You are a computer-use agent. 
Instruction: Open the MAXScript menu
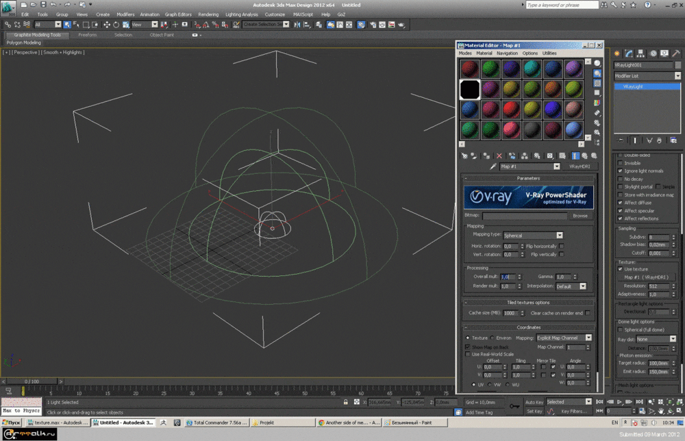(303, 14)
